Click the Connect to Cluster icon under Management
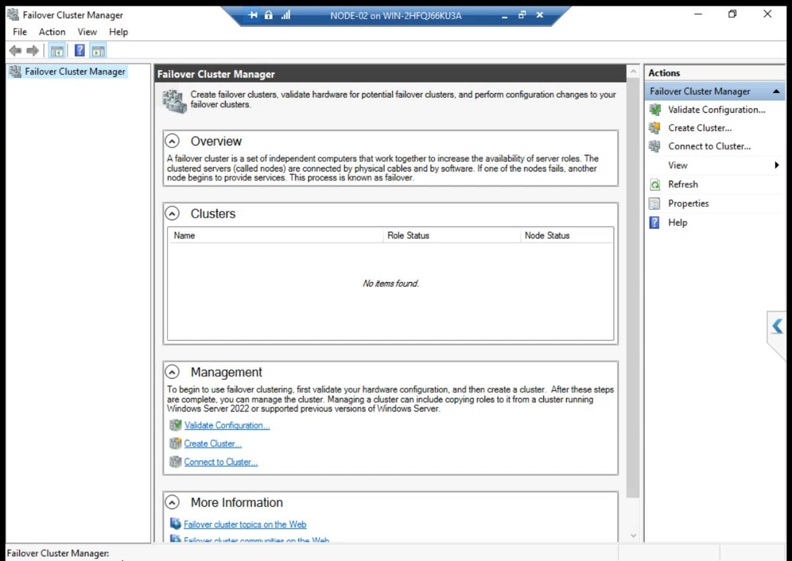This screenshot has width=792, height=561. [x=175, y=462]
